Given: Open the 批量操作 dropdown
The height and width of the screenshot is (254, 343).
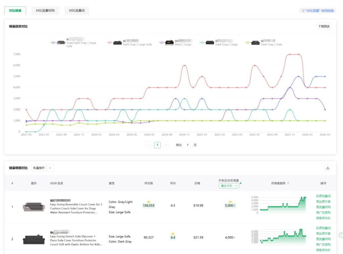Looking at the screenshot, I should tap(42, 168).
